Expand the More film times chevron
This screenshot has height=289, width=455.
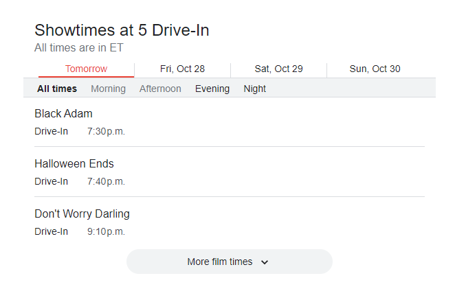265,262
